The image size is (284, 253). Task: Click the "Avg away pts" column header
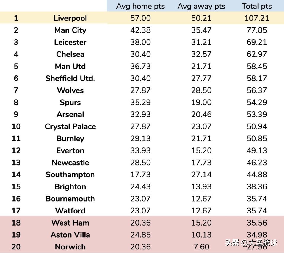pos(201,6)
